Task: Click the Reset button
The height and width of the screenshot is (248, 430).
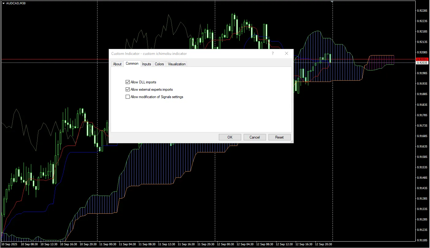Action: (x=279, y=137)
